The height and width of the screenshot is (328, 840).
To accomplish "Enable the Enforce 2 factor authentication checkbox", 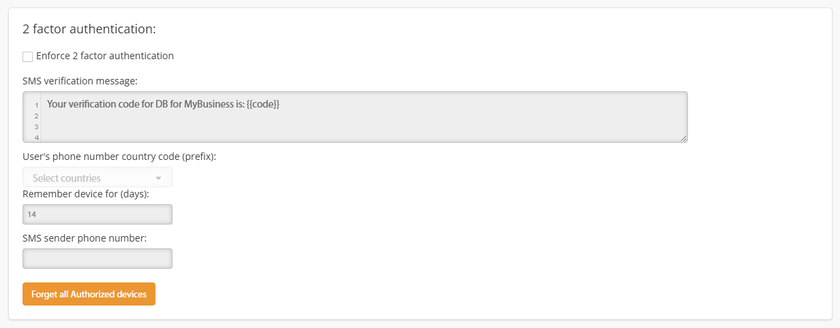I will (28, 56).
